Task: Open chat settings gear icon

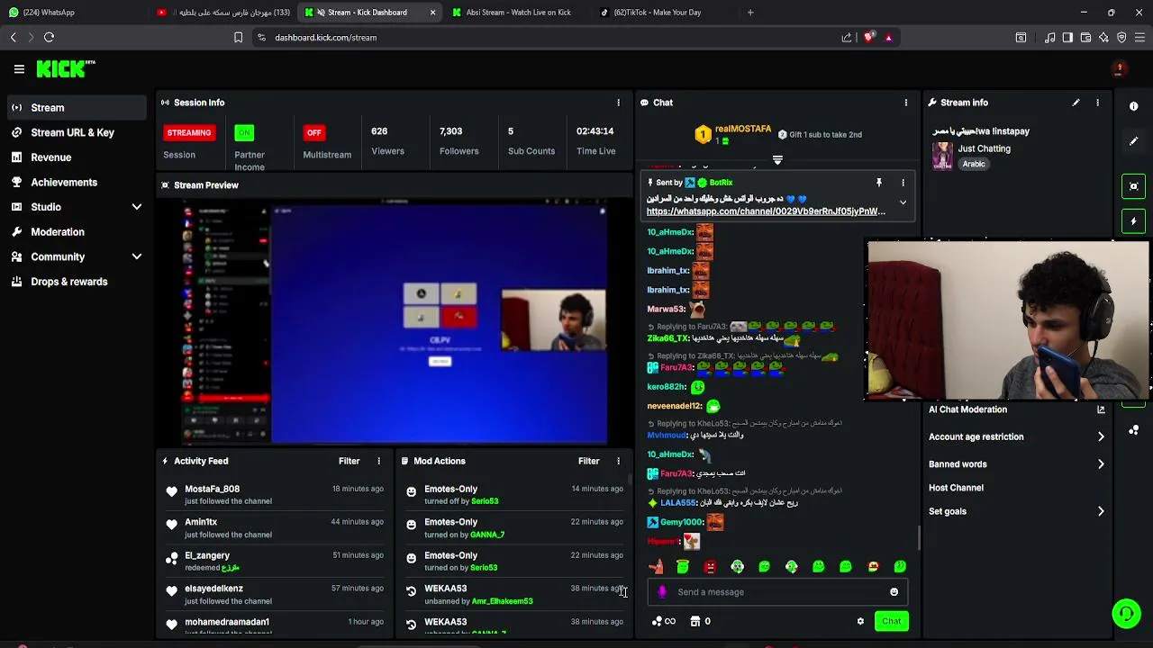Action: tap(860, 621)
